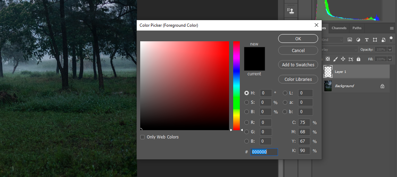Lock transparent pixels icon in Layers panel
Image resolution: width=397 pixels, height=177 pixels.
click(x=328, y=59)
